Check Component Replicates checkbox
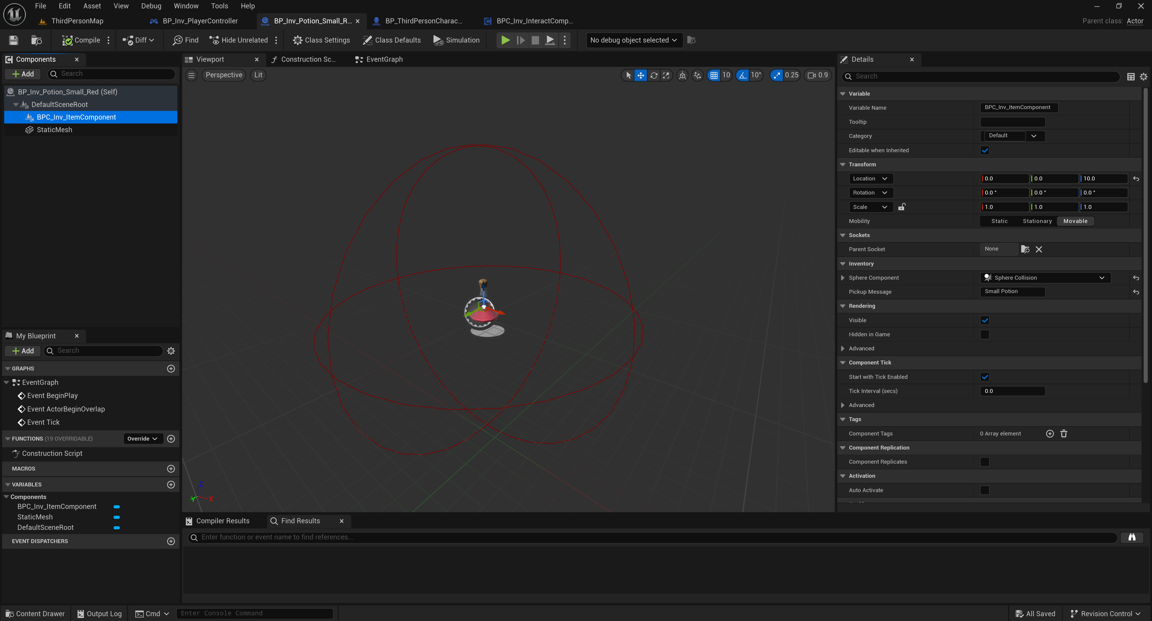Image resolution: width=1152 pixels, height=621 pixels. pos(985,462)
